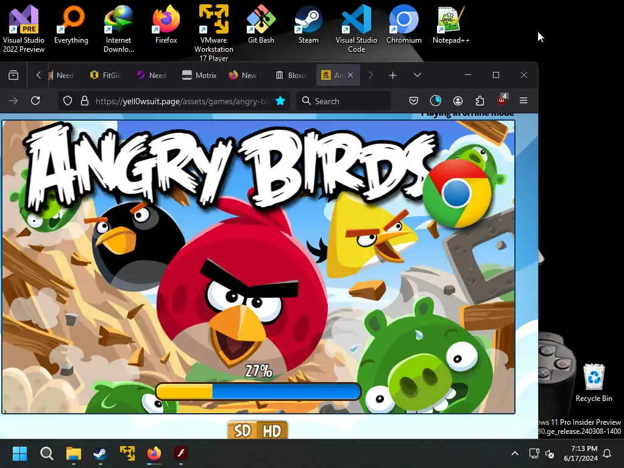This screenshot has width=624, height=468.
Task: Reload the current page
Action: 35,101
